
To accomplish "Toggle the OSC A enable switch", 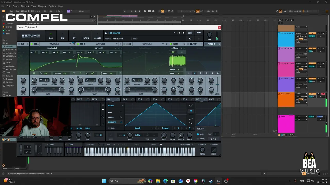I will [32, 44].
